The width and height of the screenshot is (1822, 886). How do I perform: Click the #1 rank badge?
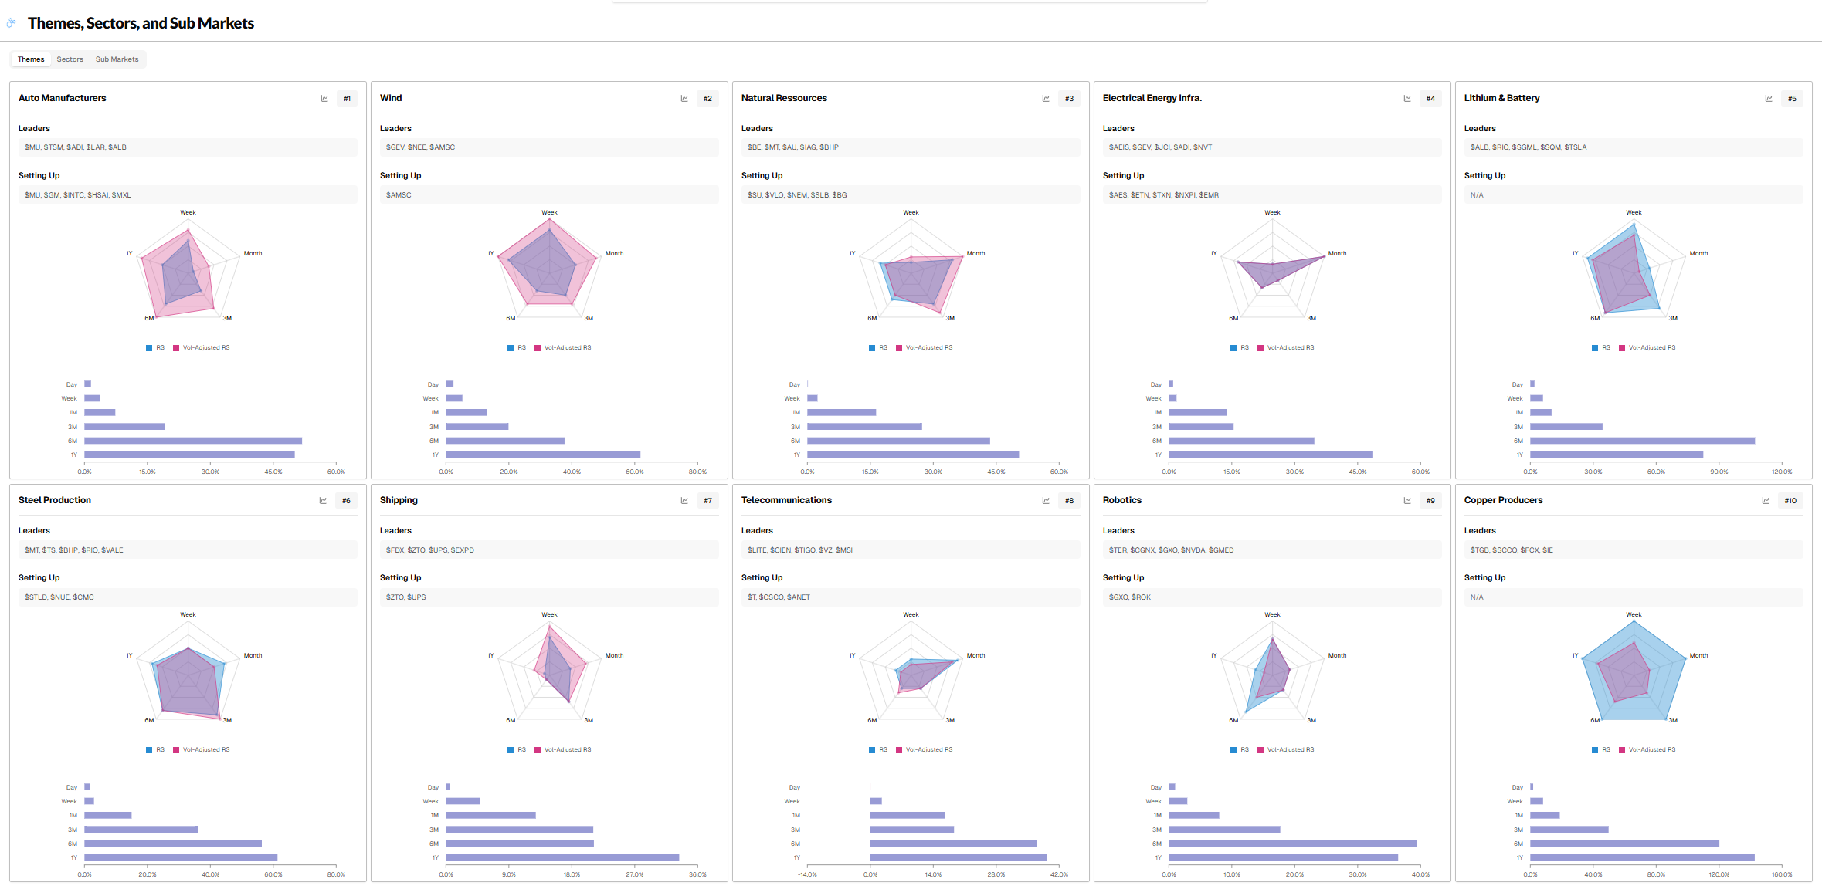pos(347,99)
